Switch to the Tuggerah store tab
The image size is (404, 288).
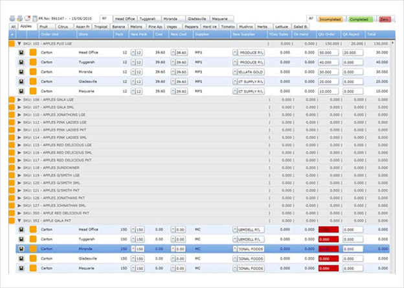149,19
